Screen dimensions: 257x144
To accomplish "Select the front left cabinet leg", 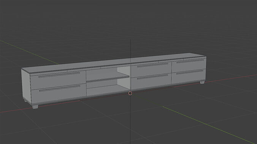I will pos(35,107).
